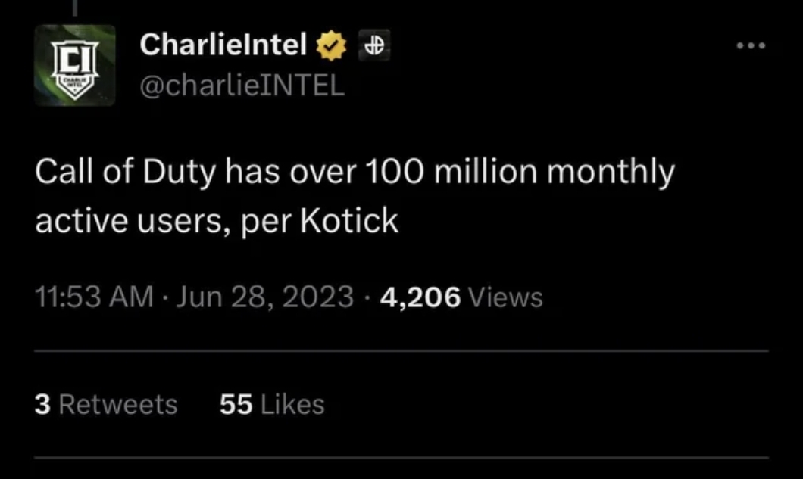
Task: Click the number 55 beside Likes
Action: (x=236, y=404)
